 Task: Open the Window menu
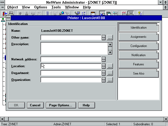[x=72, y=7]
